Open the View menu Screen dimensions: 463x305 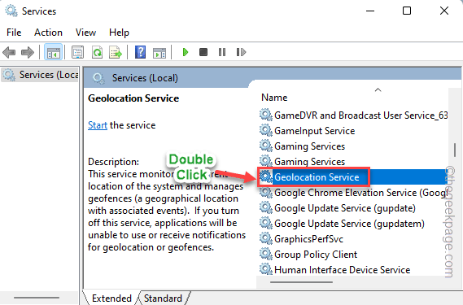click(85, 33)
